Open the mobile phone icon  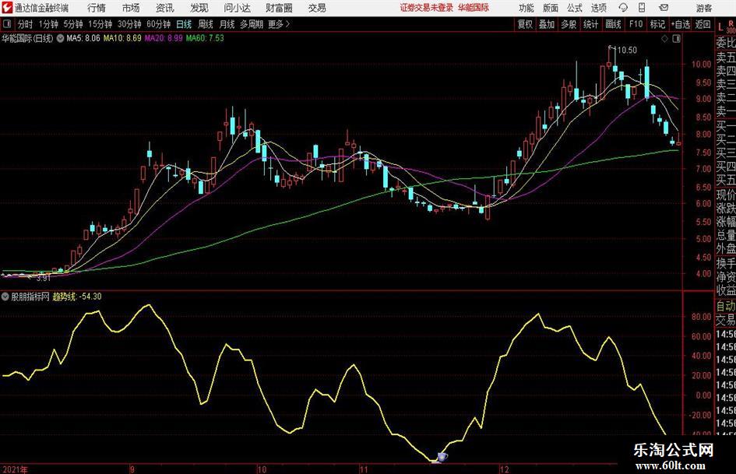(x=642, y=8)
